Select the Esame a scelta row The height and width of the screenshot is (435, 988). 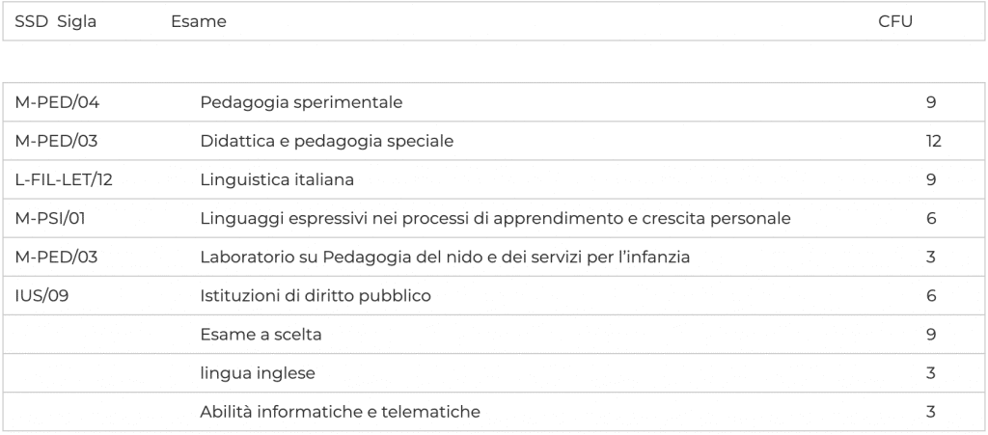pyautogui.click(x=261, y=335)
